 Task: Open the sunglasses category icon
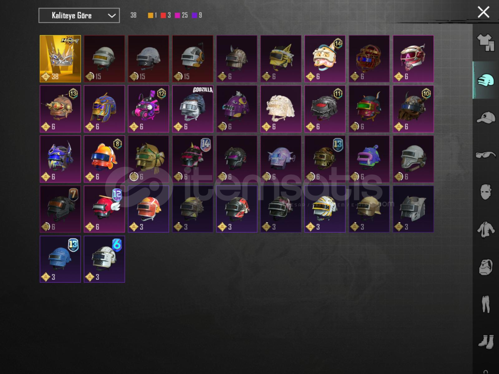click(x=485, y=154)
